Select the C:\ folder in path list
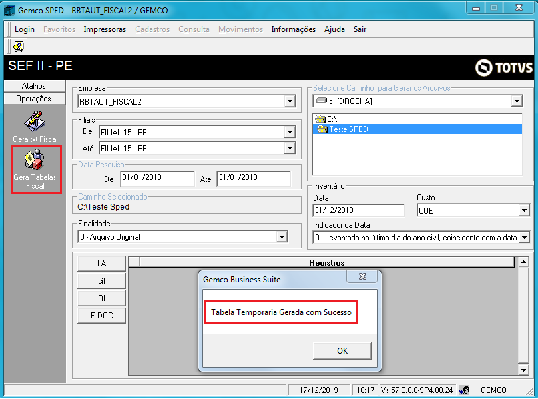 (x=326, y=119)
